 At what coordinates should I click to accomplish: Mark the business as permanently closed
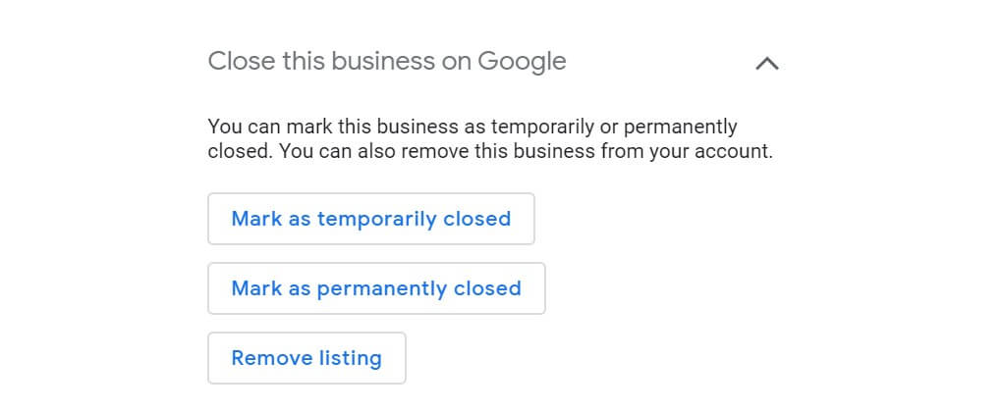pos(376,288)
